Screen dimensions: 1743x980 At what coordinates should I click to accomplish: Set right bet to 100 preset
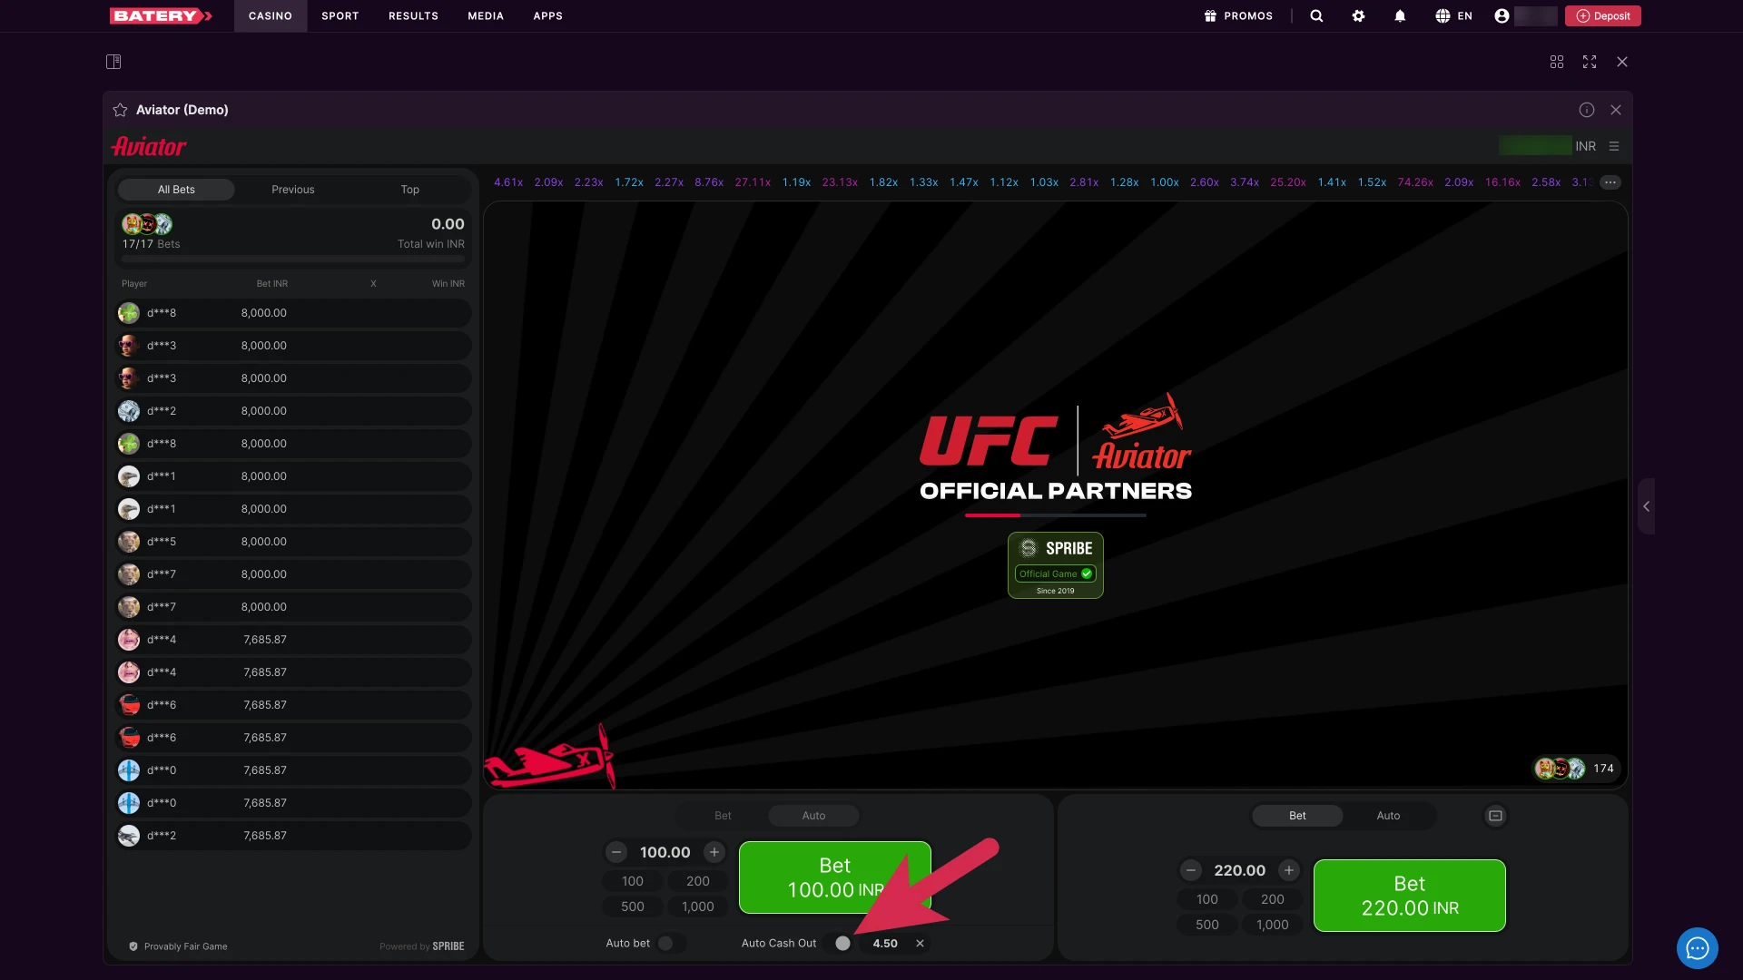point(1207,899)
